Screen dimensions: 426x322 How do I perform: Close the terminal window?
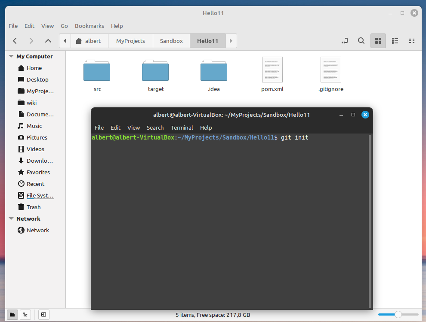pyautogui.click(x=365, y=115)
